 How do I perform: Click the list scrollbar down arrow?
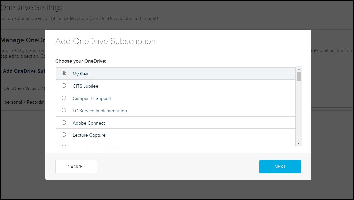click(299, 143)
